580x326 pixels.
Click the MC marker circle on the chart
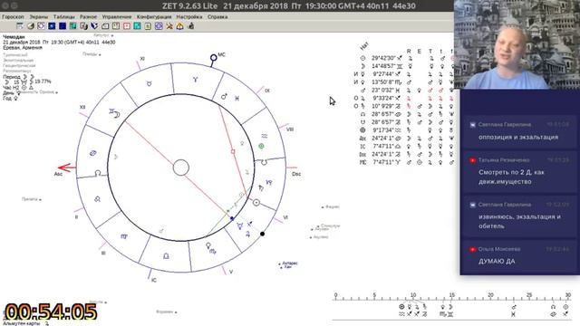[x=214, y=58]
